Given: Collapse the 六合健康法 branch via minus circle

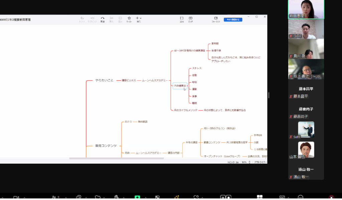Looking at the screenshot, I should tap(189, 86).
